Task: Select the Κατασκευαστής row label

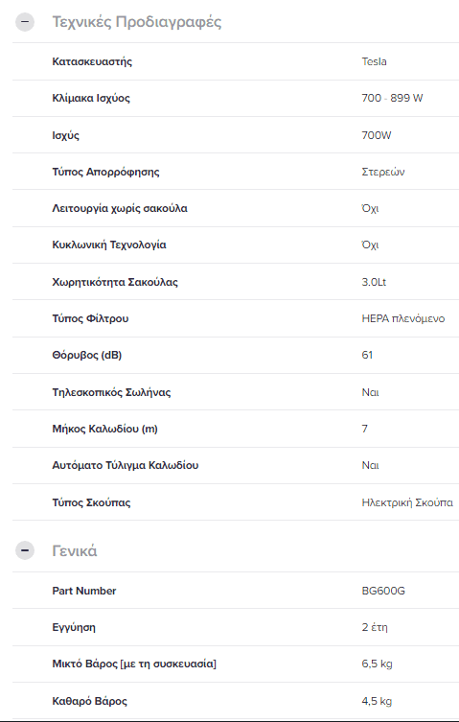Action: point(92,61)
